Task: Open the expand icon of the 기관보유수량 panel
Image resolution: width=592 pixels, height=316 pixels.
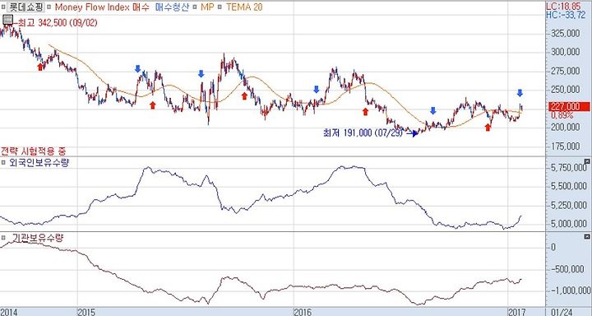Action: point(587,237)
